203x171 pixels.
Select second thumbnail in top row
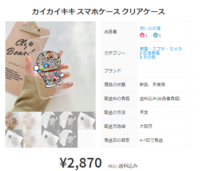pos(32,121)
